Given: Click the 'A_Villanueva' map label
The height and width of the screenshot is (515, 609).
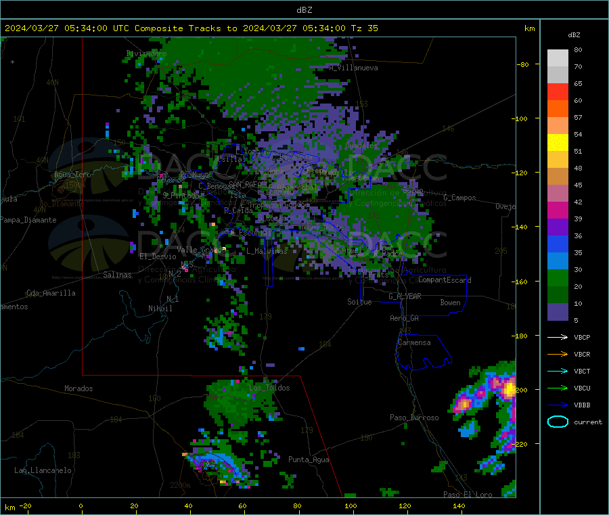Looking at the screenshot, I should (353, 68).
